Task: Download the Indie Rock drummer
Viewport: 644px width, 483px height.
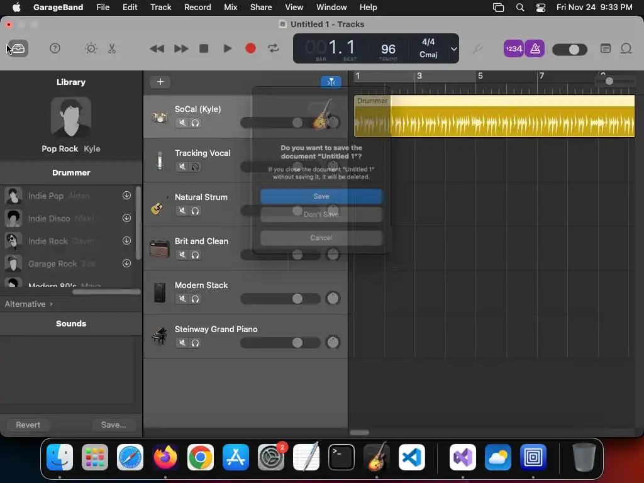Action: click(126, 241)
